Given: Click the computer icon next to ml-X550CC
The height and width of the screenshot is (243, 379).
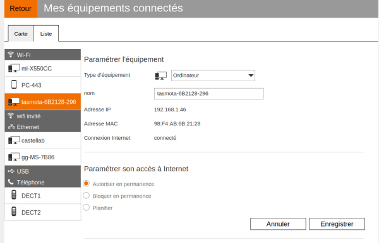Looking at the screenshot, I should (14, 68).
